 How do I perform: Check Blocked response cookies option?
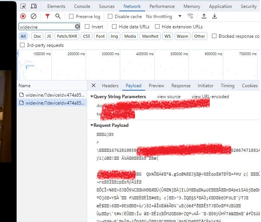[x=214, y=36]
